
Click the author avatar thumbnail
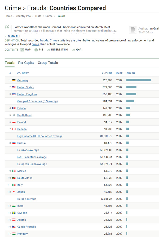[132, 30]
